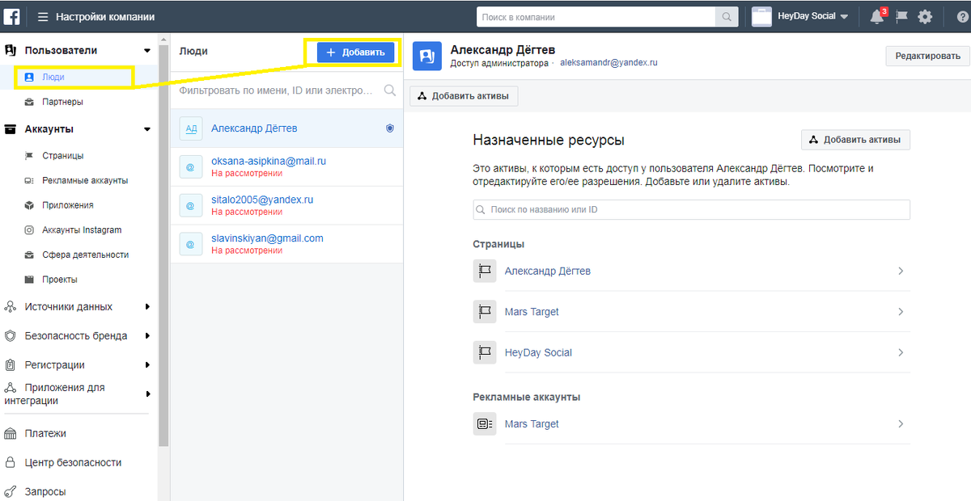Click the HeyDay Social business avatar icon

tap(762, 17)
